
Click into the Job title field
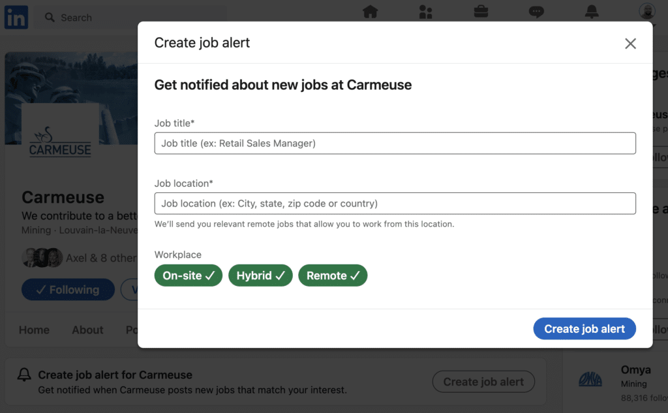pyautogui.click(x=395, y=143)
